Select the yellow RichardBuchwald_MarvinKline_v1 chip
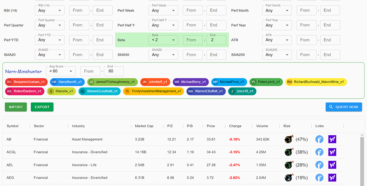This screenshot has height=186, width=367. pos(316,82)
